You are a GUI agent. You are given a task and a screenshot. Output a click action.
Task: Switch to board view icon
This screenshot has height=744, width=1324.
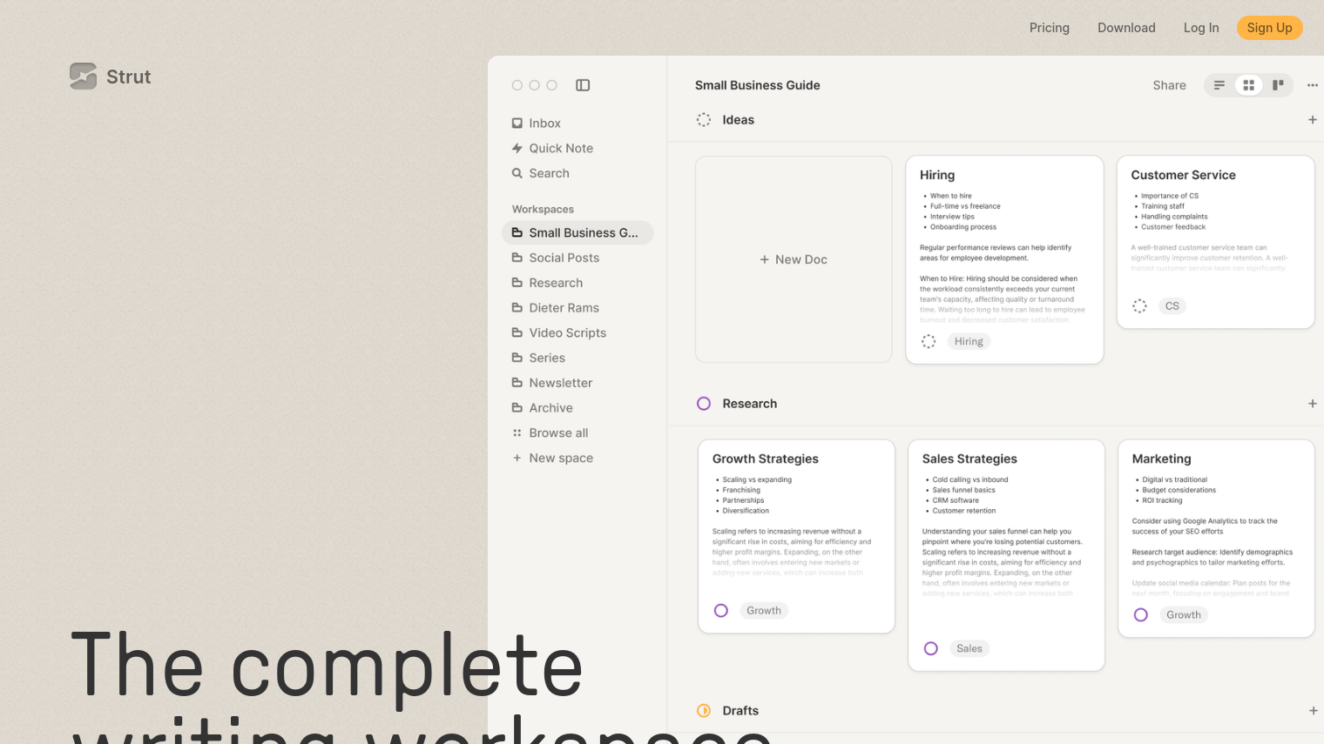1278,85
